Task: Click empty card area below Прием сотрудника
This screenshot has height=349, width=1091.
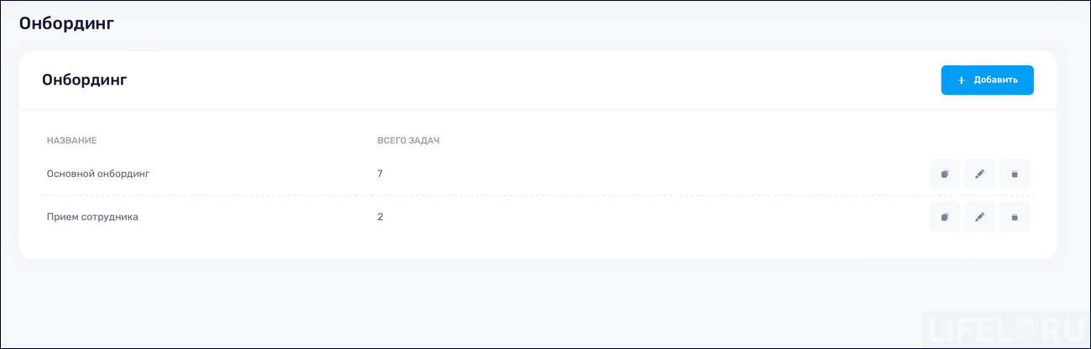Action: tap(336, 245)
